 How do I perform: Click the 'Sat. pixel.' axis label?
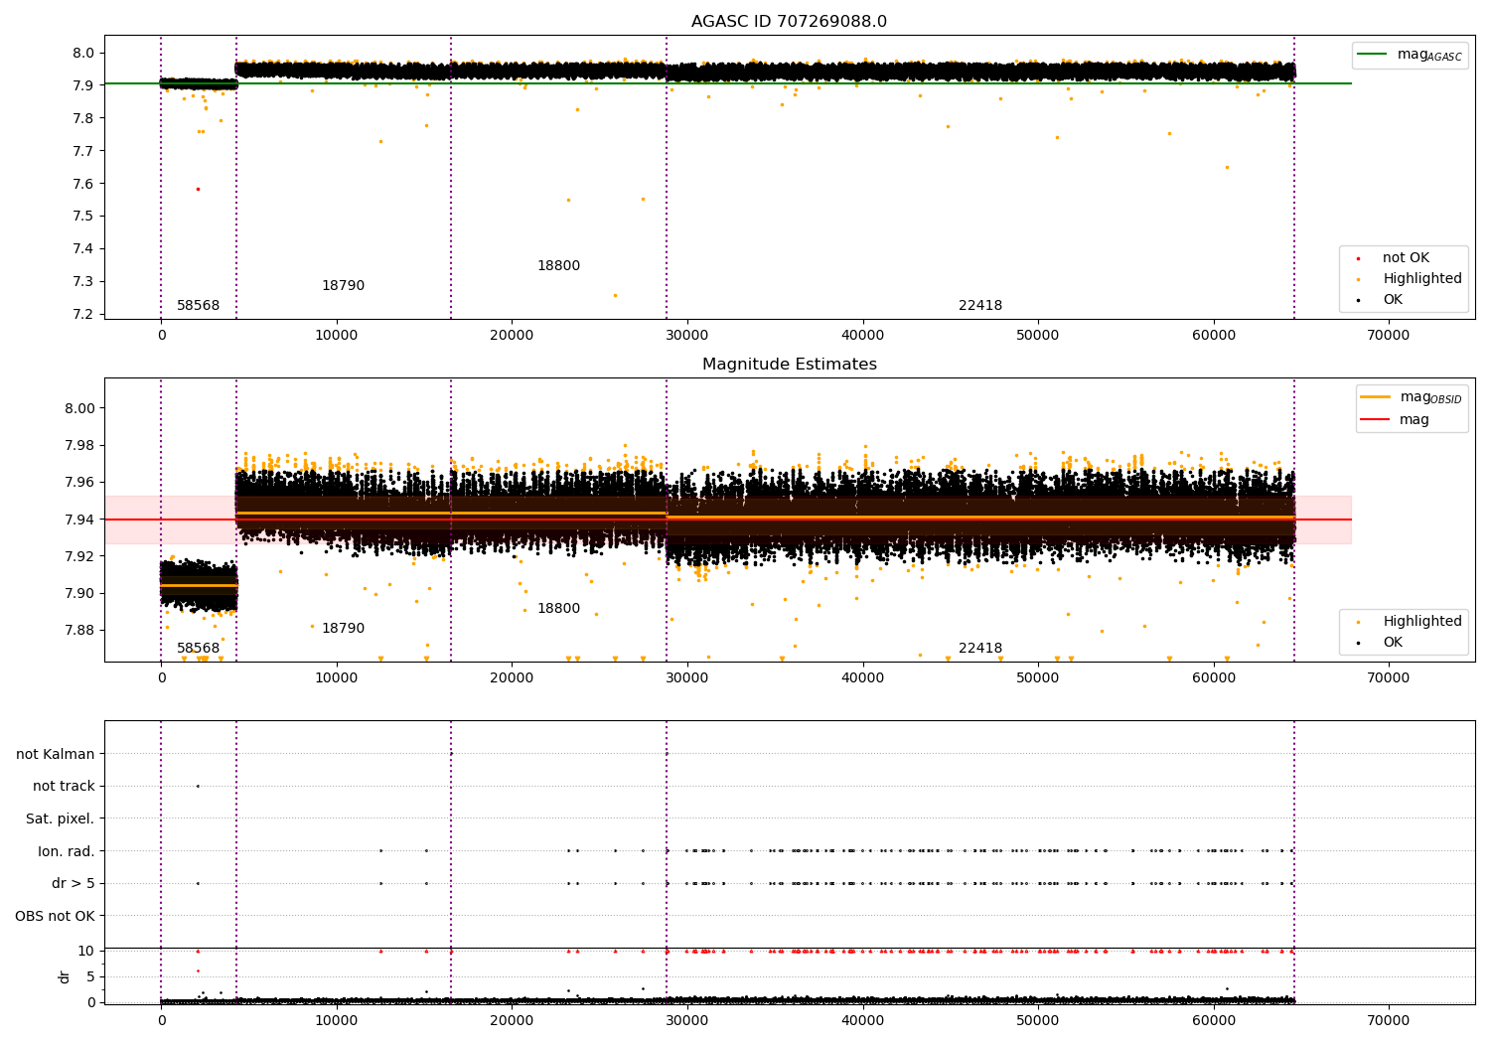[x=60, y=819]
